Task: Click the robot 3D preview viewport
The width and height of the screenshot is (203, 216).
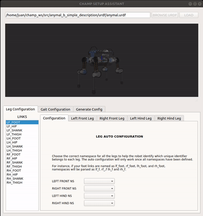Action: (x=102, y=60)
